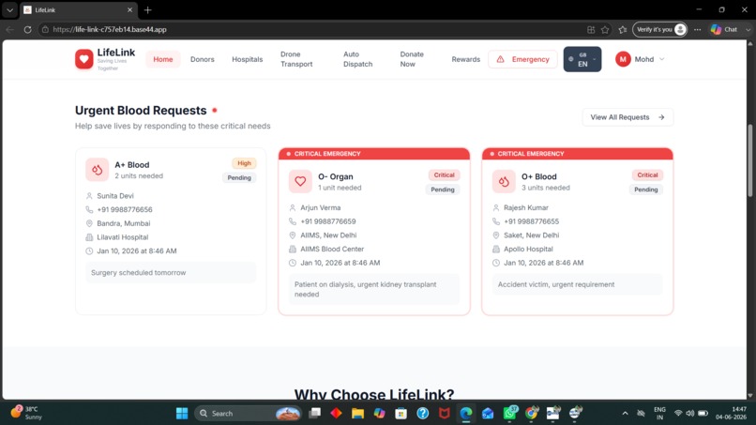Click clock icon on Sunita Devi's card

(x=89, y=250)
